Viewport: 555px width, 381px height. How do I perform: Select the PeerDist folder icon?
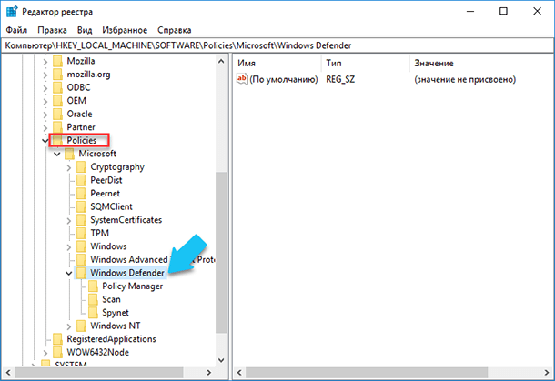click(x=81, y=180)
